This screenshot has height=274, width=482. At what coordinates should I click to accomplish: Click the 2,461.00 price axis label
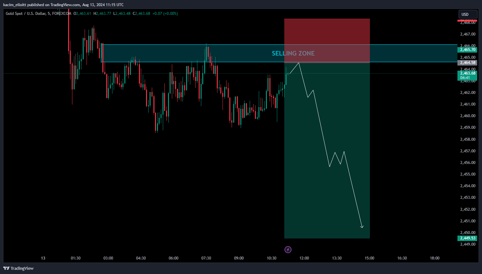[x=468, y=104]
